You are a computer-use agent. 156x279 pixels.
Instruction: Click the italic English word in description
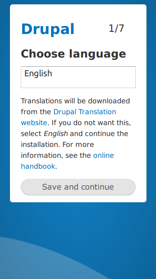coord(56,133)
